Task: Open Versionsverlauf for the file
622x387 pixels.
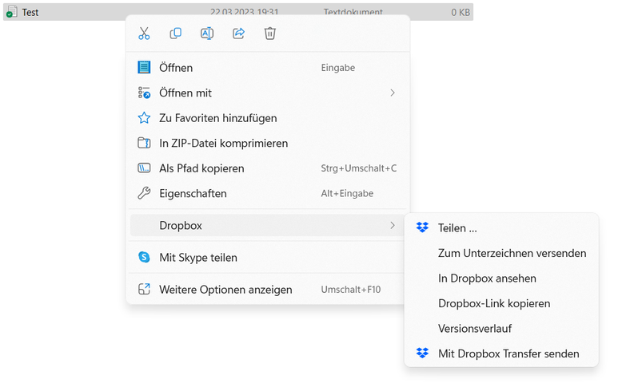Action: coord(475,328)
